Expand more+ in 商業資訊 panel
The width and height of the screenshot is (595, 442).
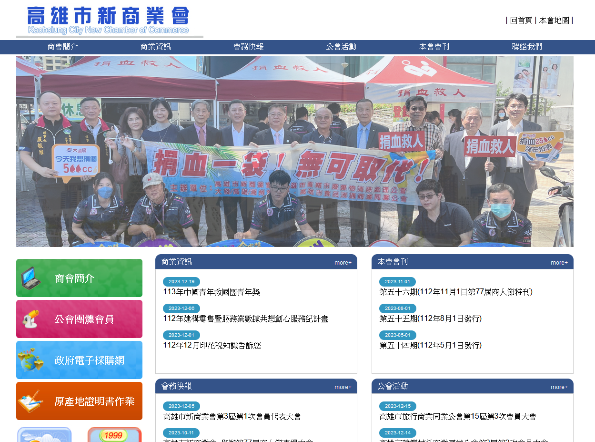343,262
